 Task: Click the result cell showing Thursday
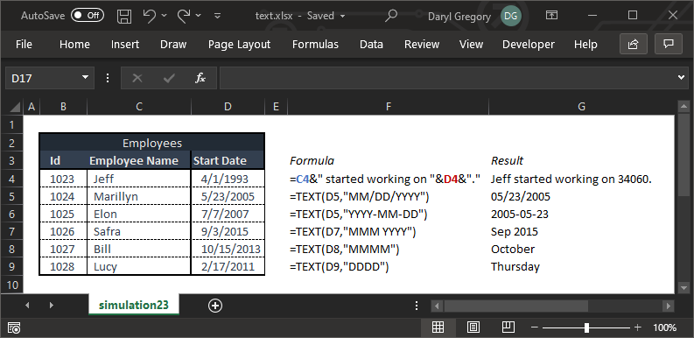(582, 267)
